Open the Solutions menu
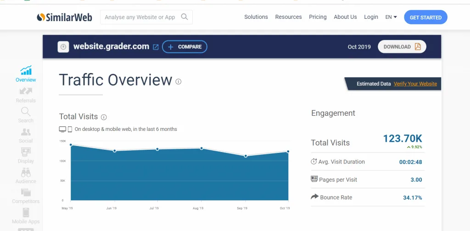The height and width of the screenshot is (231, 470). pos(256,17)
